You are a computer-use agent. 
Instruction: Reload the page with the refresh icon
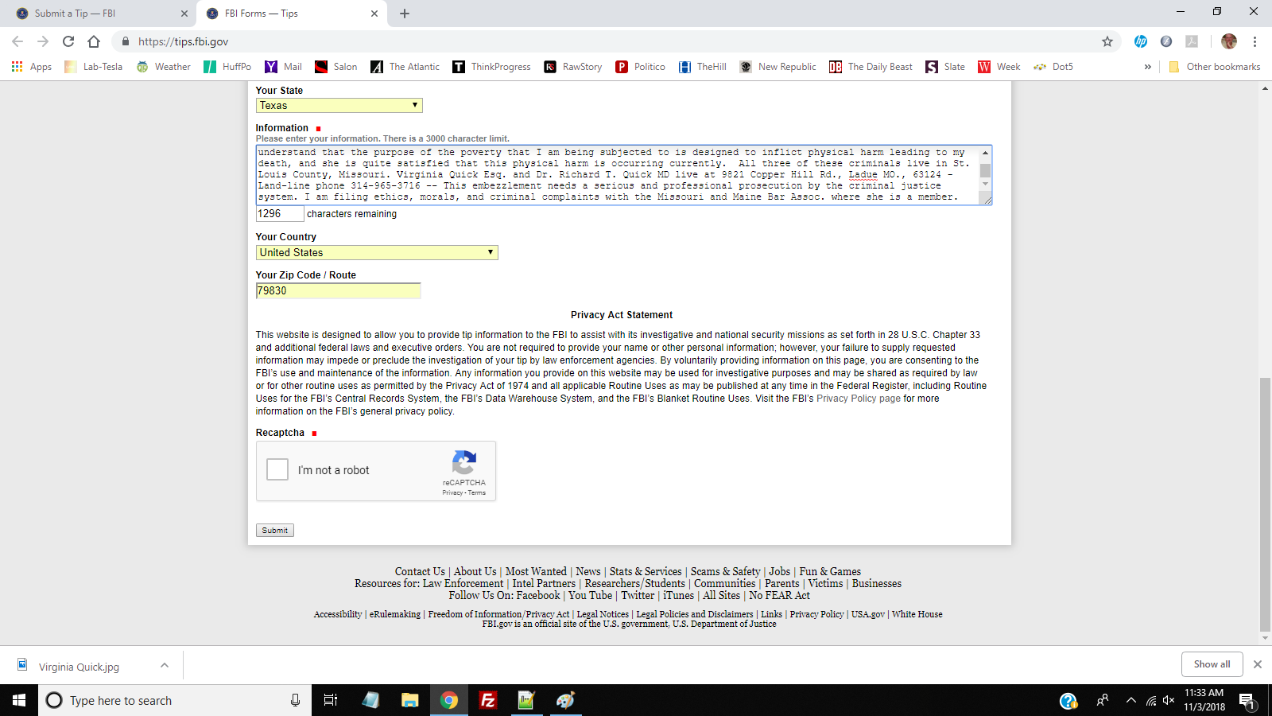point(68,41)
